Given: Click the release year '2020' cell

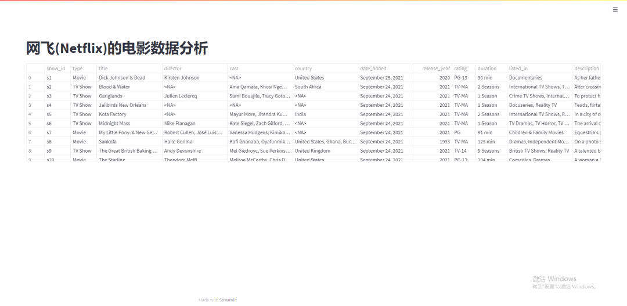Looking at the screenshot, I should click(433, 78).
